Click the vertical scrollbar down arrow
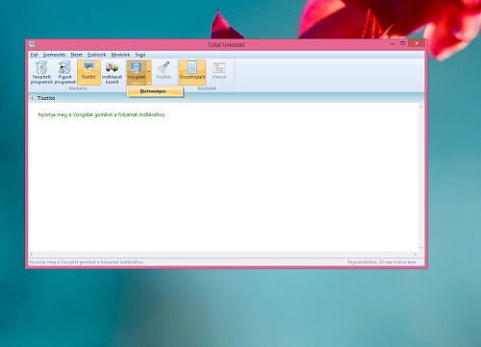Viewport: 481px width, 347px height. (x=421, y=248)
